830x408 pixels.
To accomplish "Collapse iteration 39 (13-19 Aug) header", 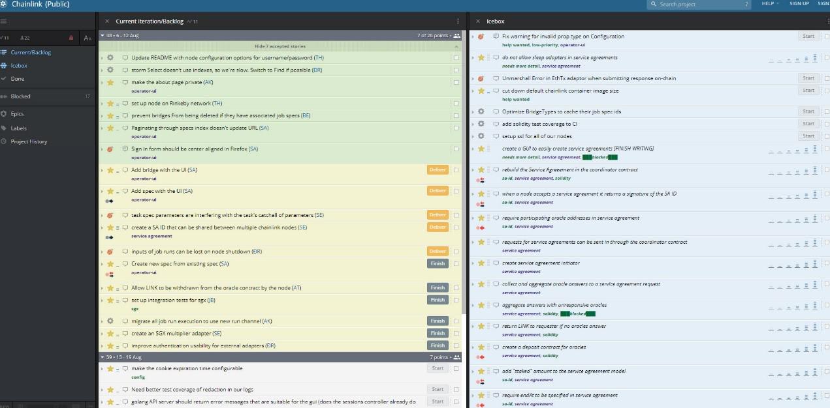I will coord(102,357).
